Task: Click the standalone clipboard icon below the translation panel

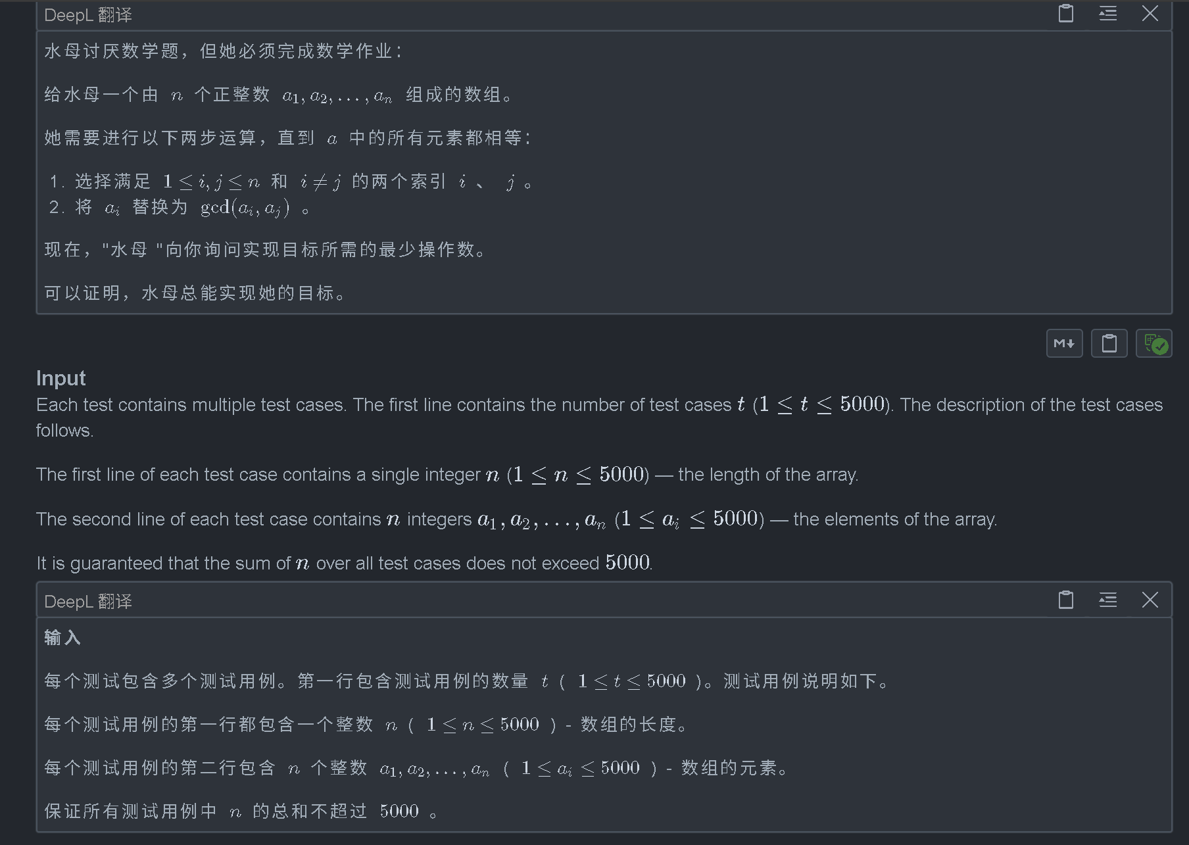Action: pyautogui.click(x=1109, y=343)
